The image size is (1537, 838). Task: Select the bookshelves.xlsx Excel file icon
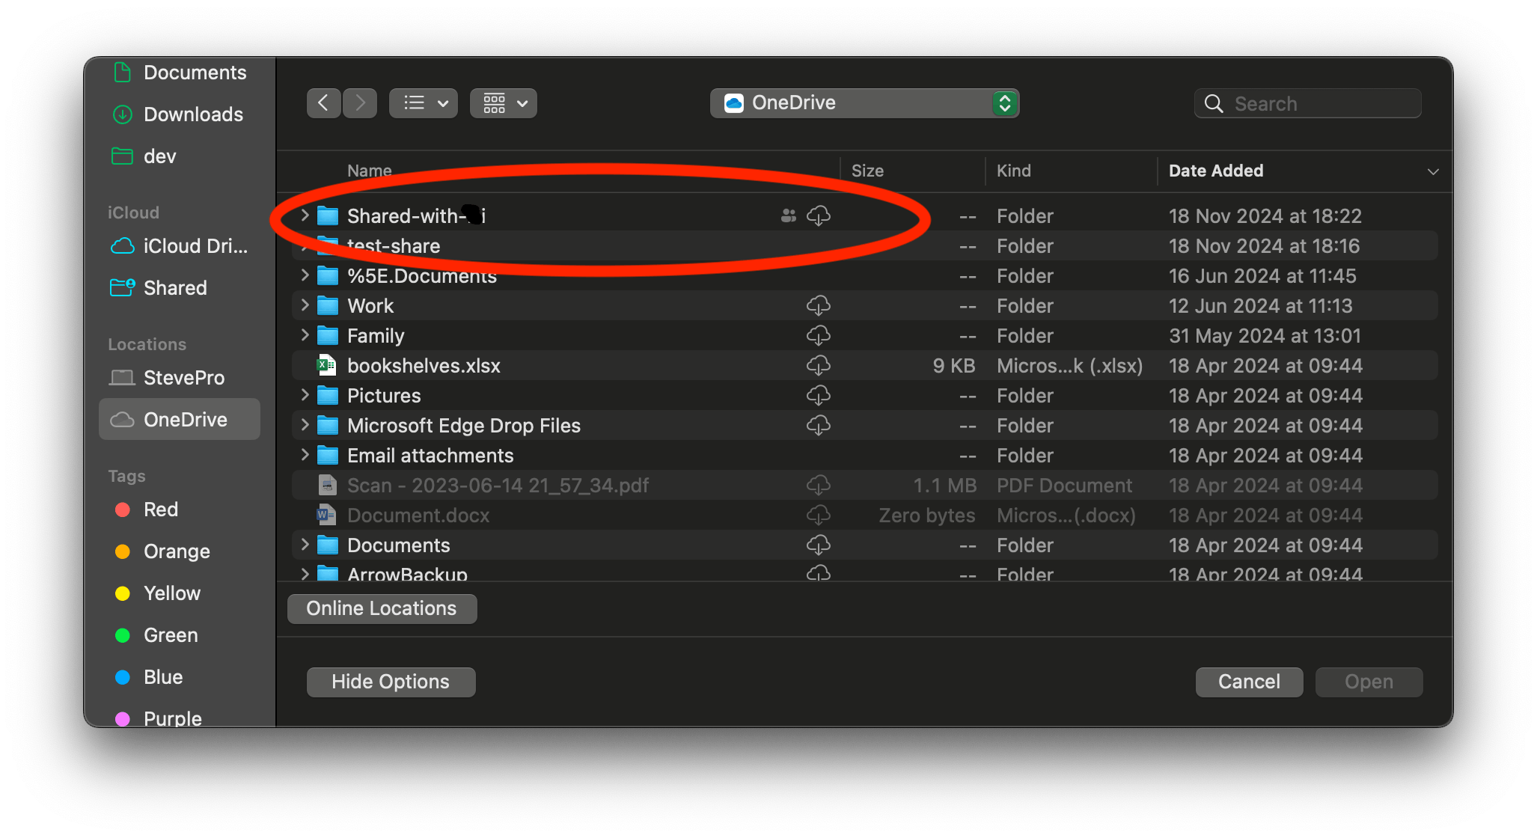click(x=327, y=365)
